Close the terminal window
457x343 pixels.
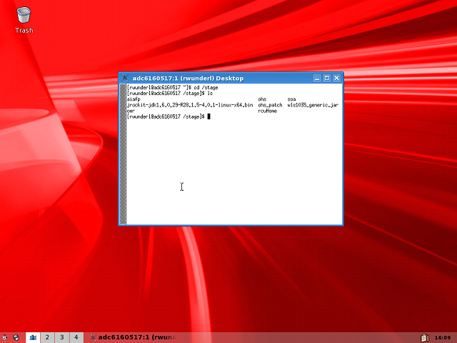[x=336, y=78]
